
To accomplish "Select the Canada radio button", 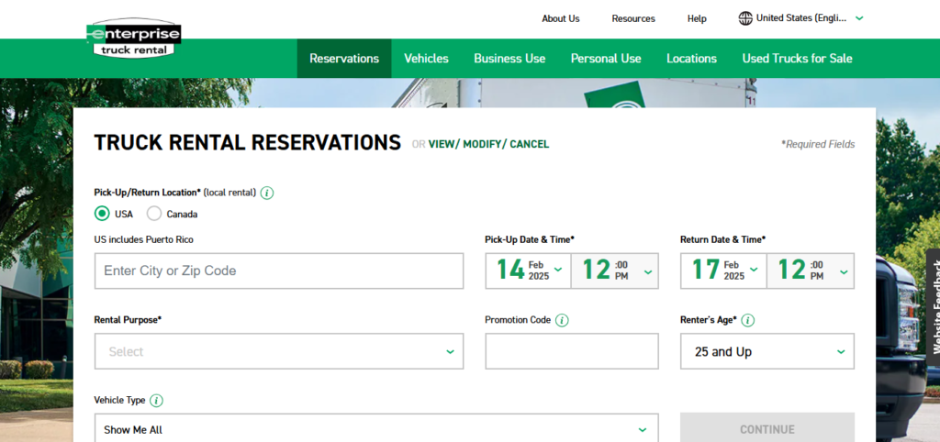I will [154, 214].
